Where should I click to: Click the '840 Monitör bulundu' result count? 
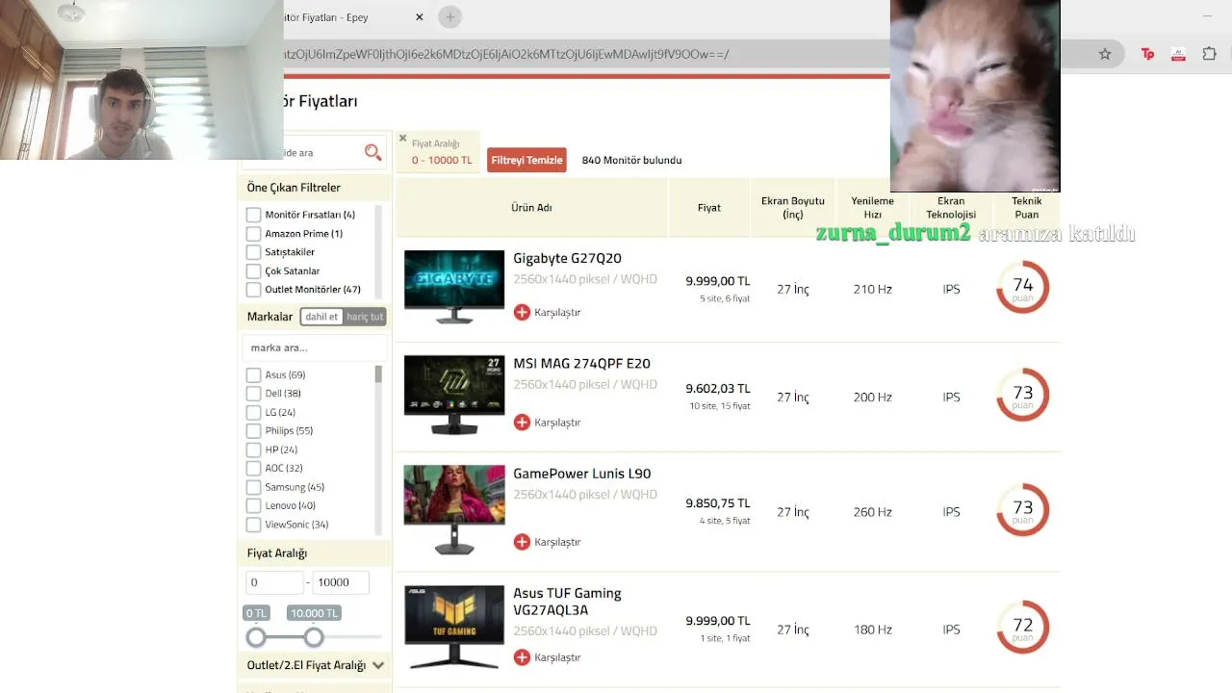(631, 160)
